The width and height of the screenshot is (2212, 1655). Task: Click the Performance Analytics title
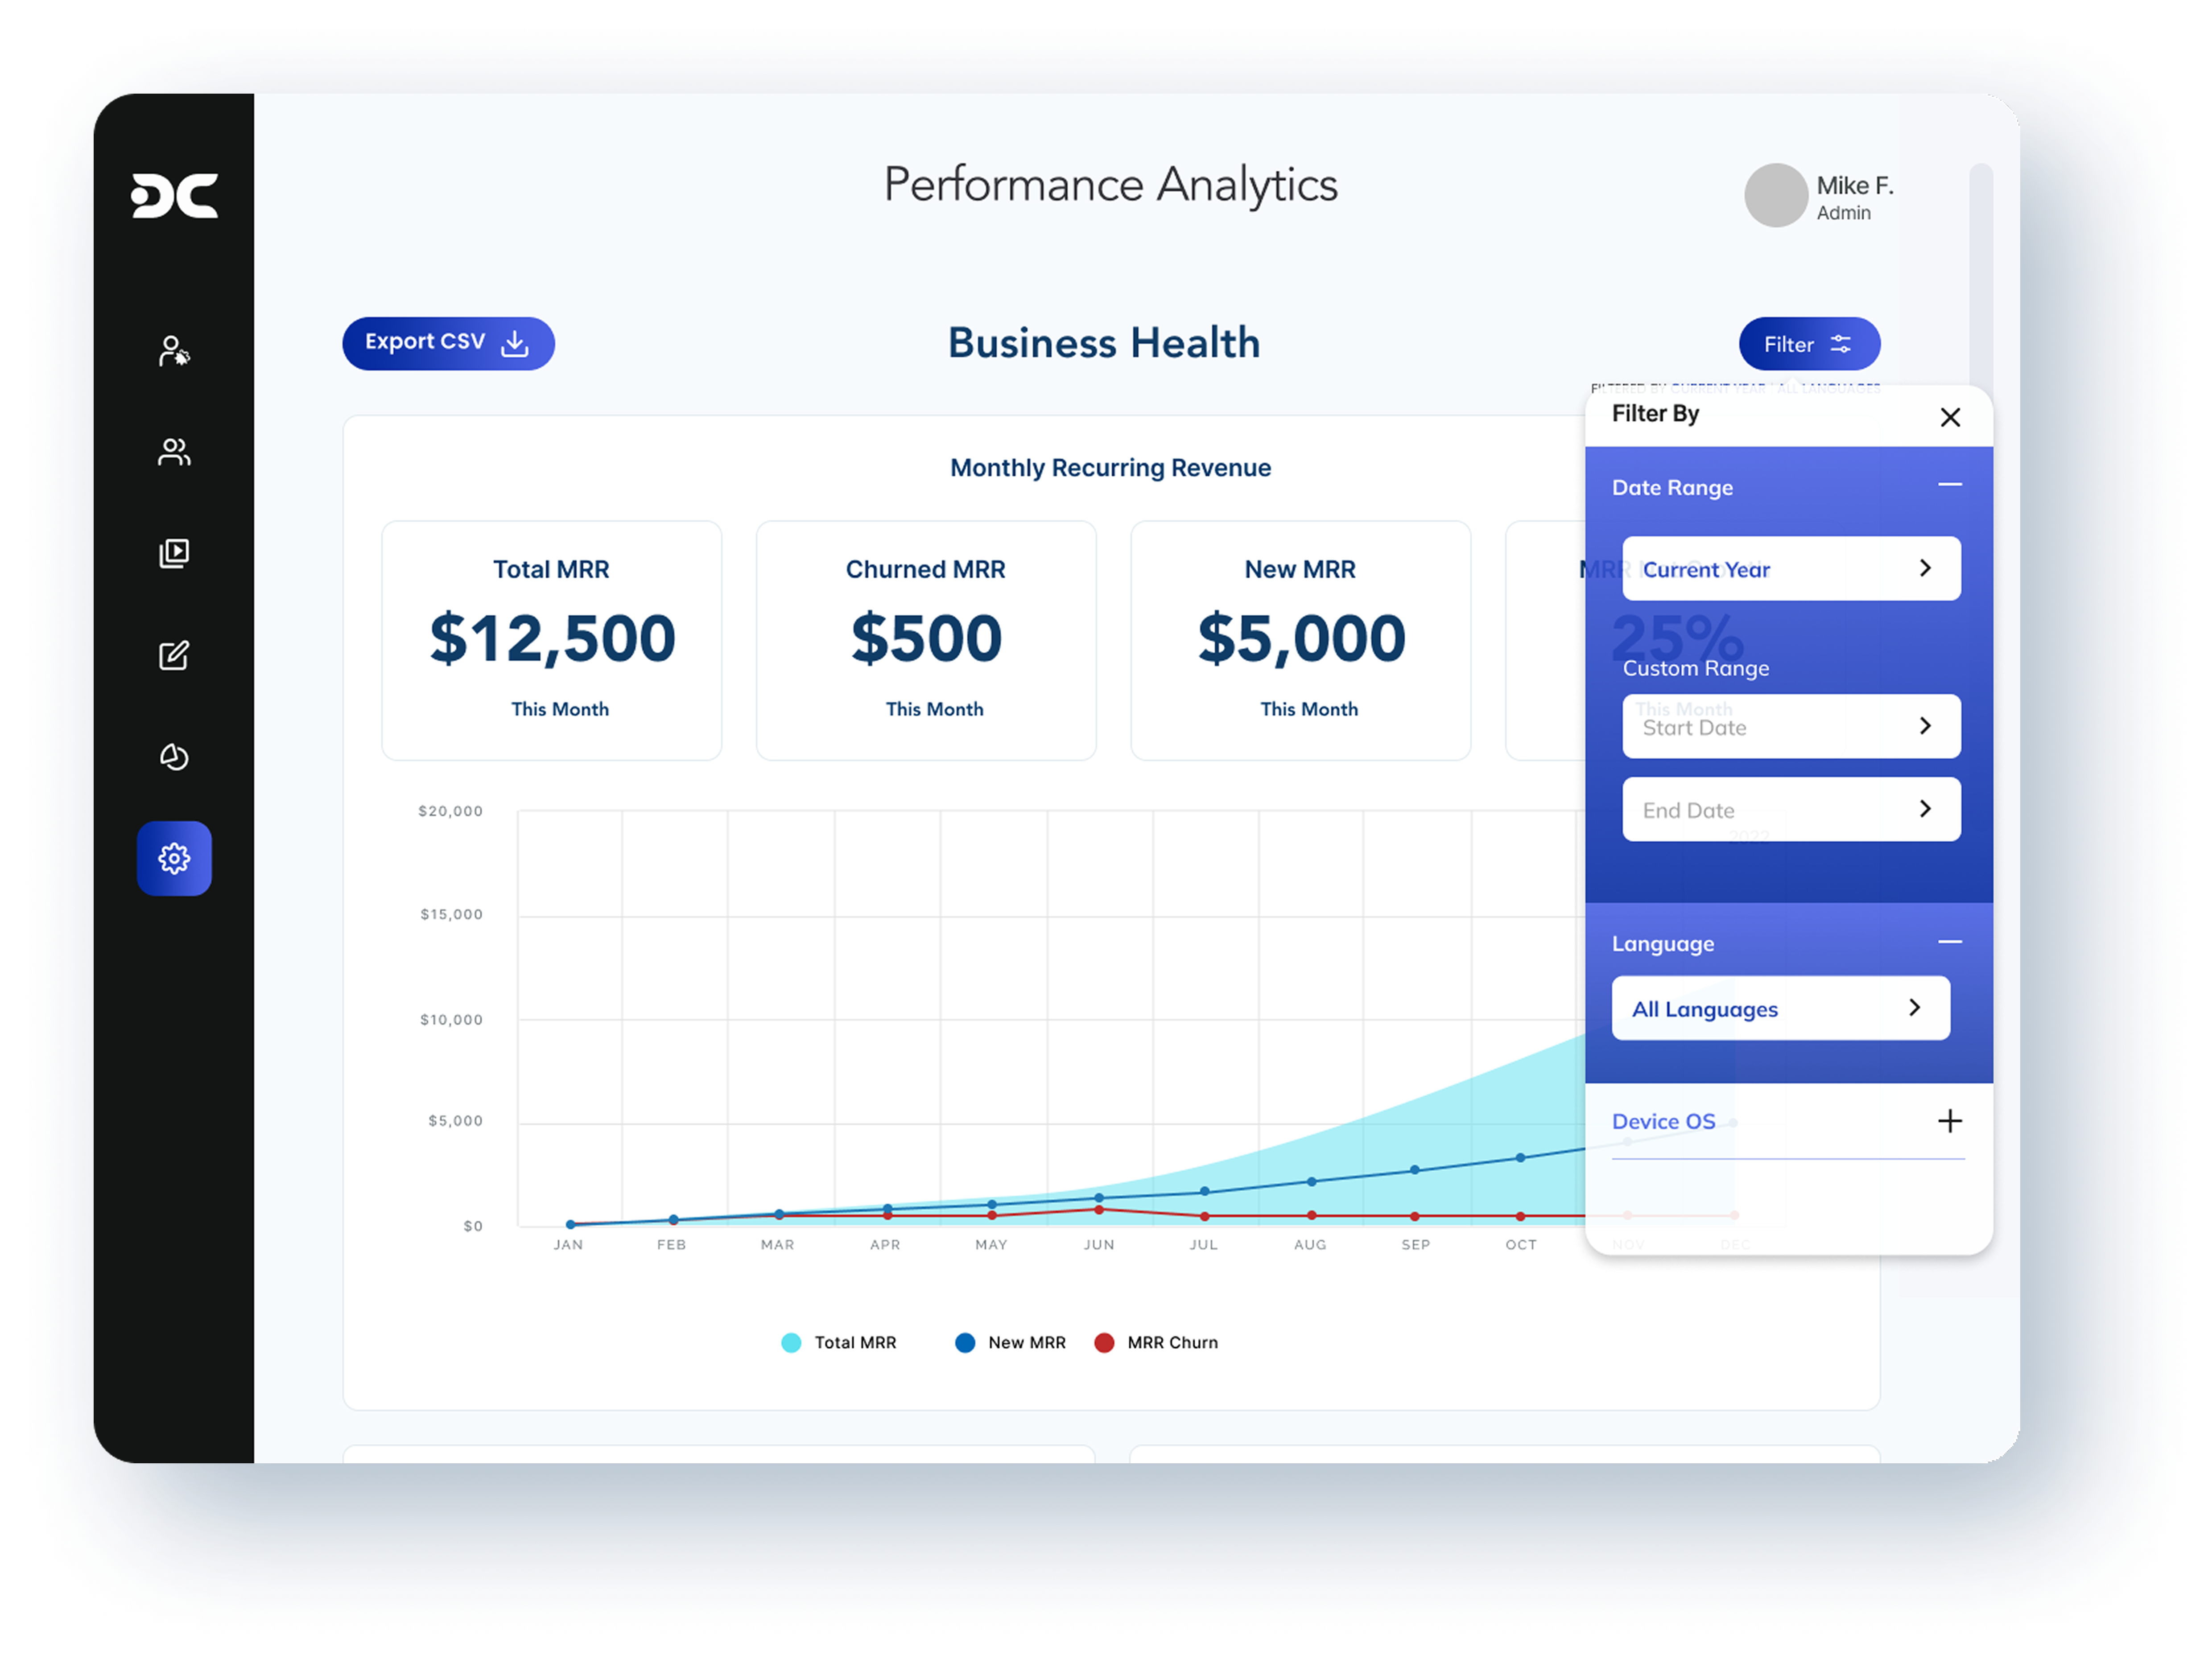[1110, 185]
